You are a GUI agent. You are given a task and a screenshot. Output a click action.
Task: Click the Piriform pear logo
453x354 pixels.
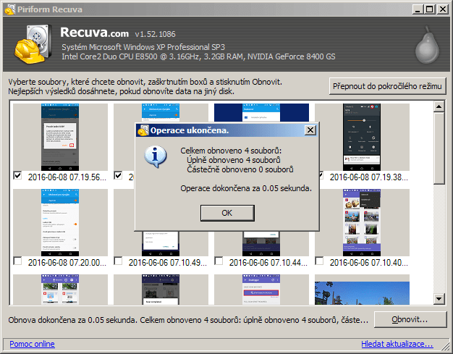coord(427,45)
